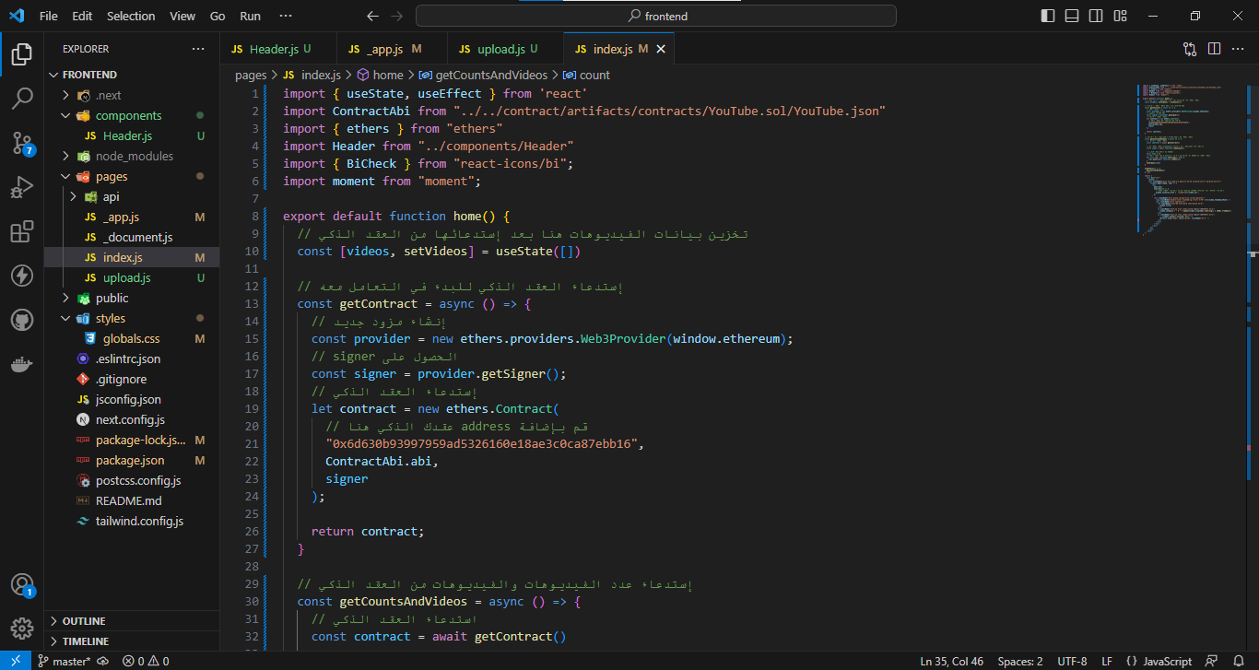This screenshot has width=1259, height=670.
Task: Click the frontend search command box
Action: (656, 16)
